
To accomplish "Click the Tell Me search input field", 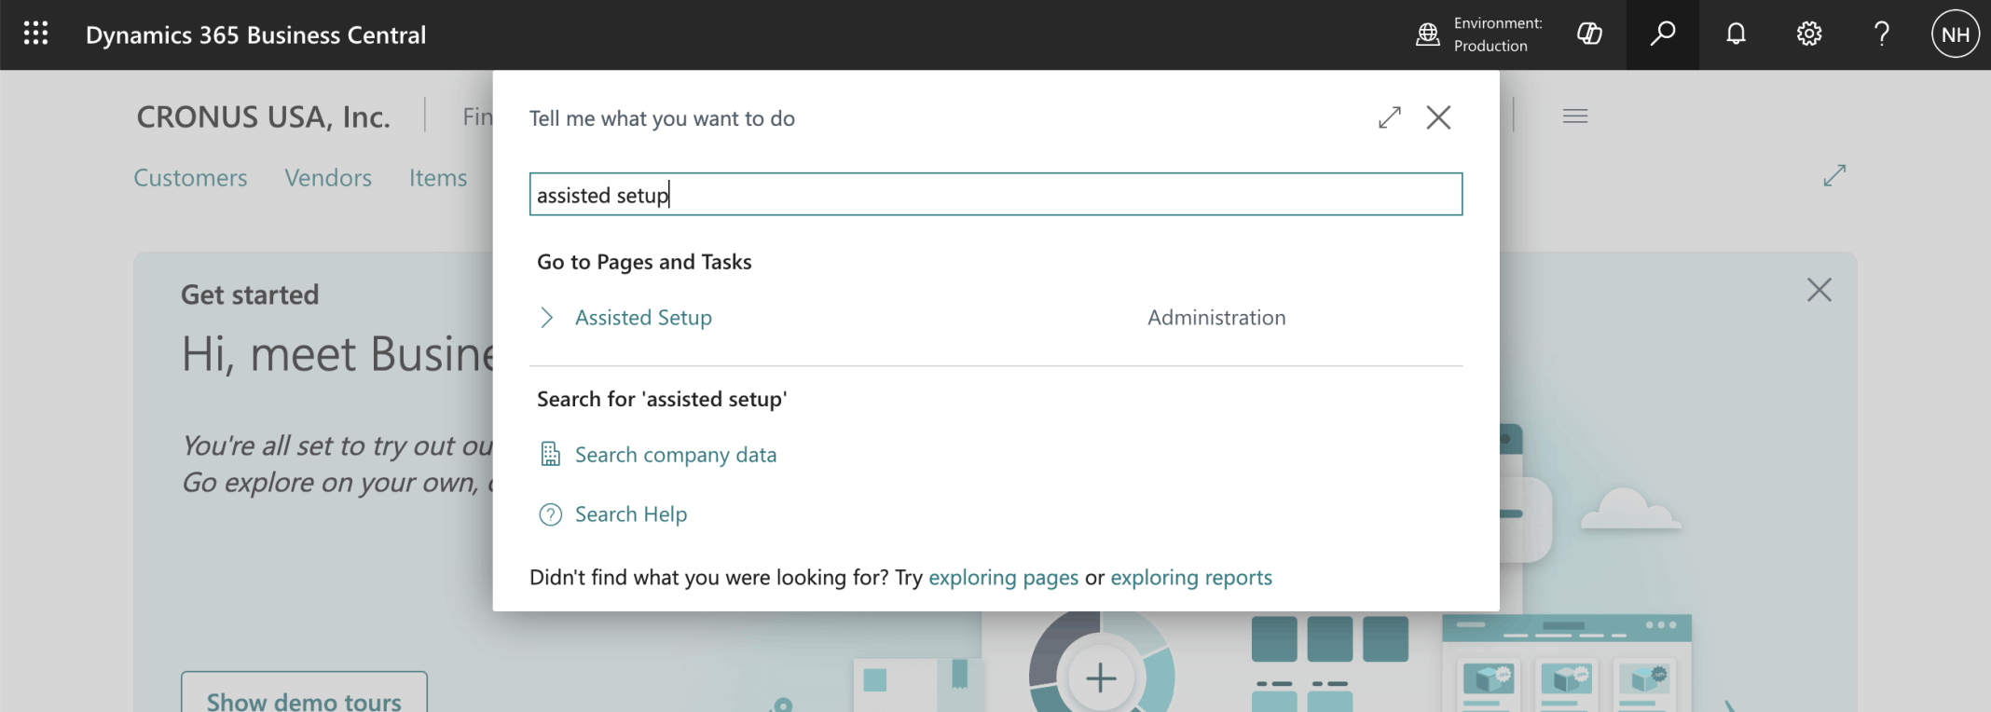I will (995, 194).
